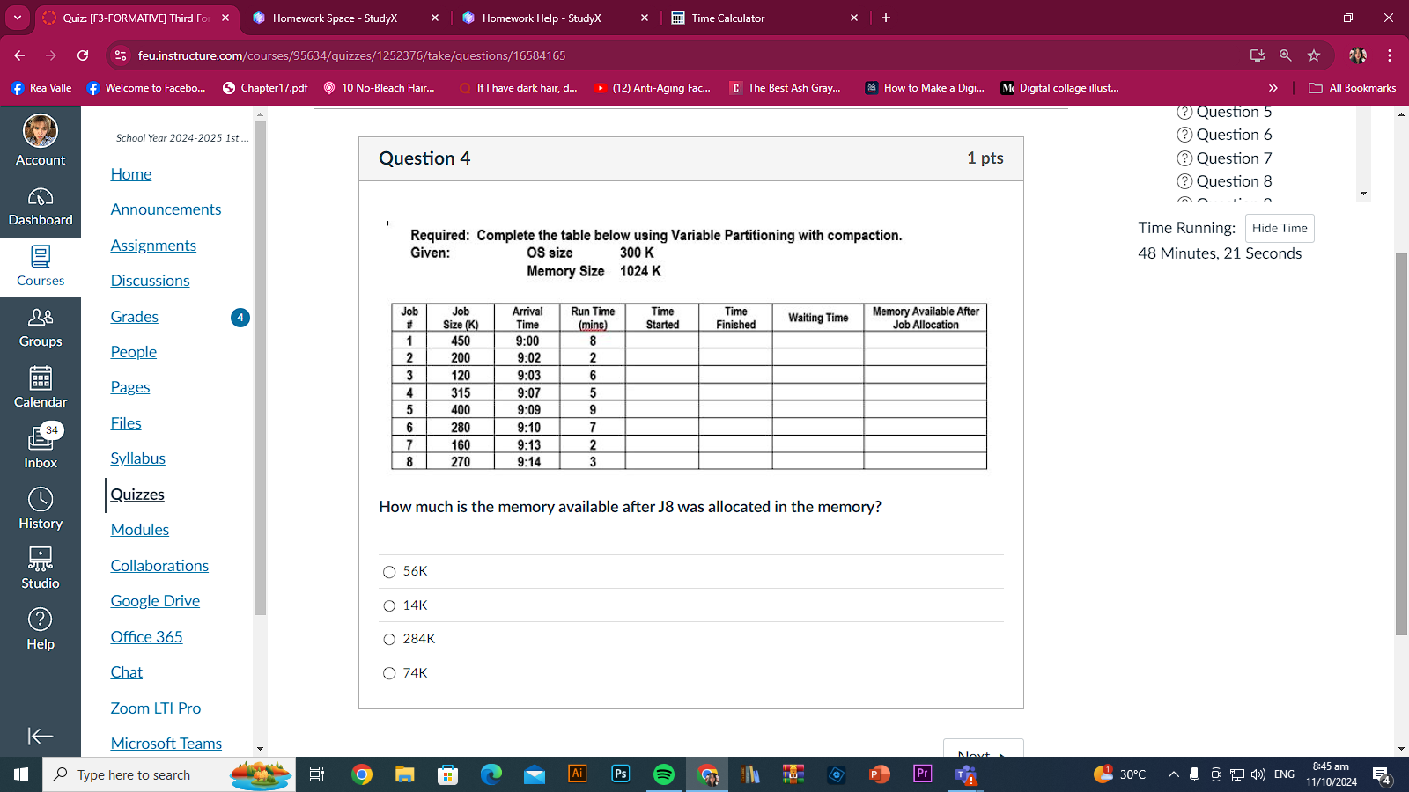
Task: Open the Windows Start menu
Action: pyautogui.click(x=21, y=774)
